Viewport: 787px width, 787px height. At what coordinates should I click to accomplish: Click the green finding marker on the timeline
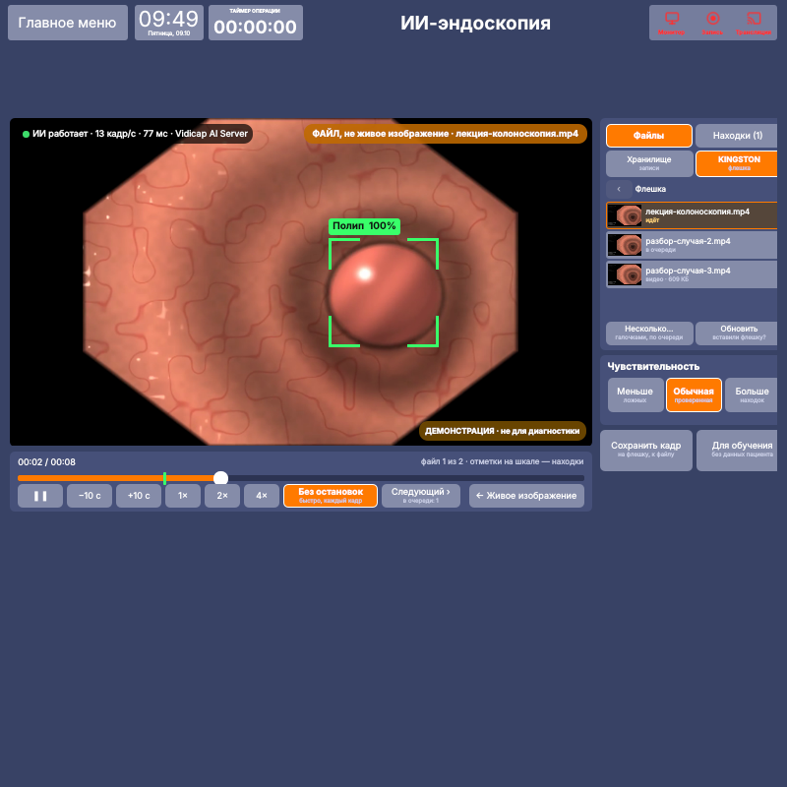[x=164, y=478]
